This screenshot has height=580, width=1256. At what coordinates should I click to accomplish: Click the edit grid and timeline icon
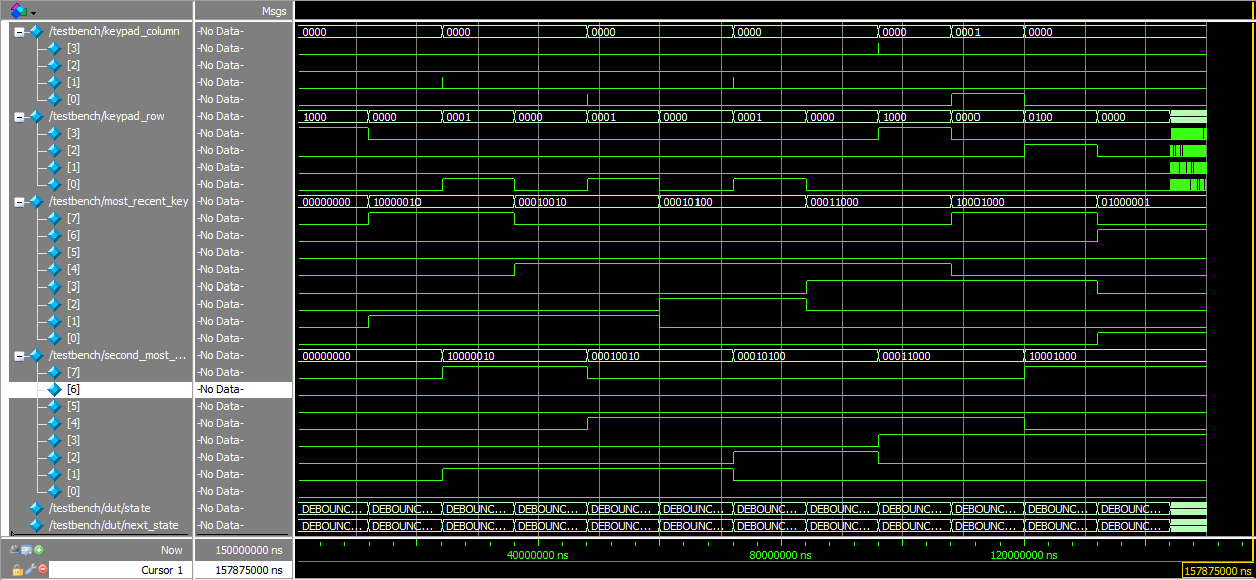tap(27, 550)
